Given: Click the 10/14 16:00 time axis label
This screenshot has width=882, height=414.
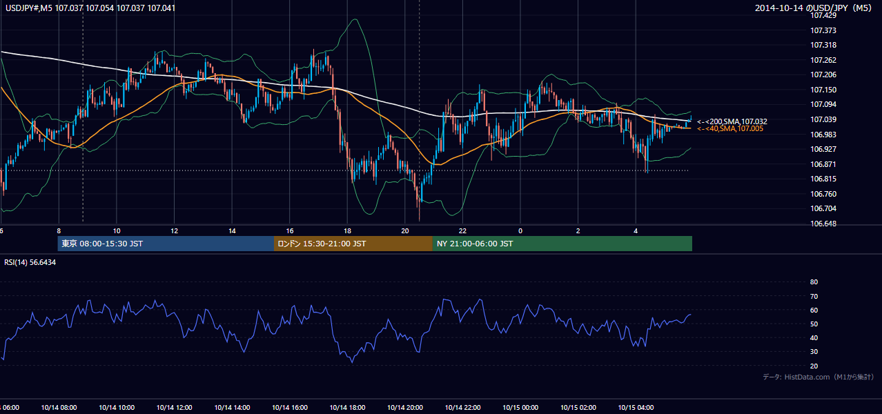Looking at the screenshot, I should click(289, 407).
